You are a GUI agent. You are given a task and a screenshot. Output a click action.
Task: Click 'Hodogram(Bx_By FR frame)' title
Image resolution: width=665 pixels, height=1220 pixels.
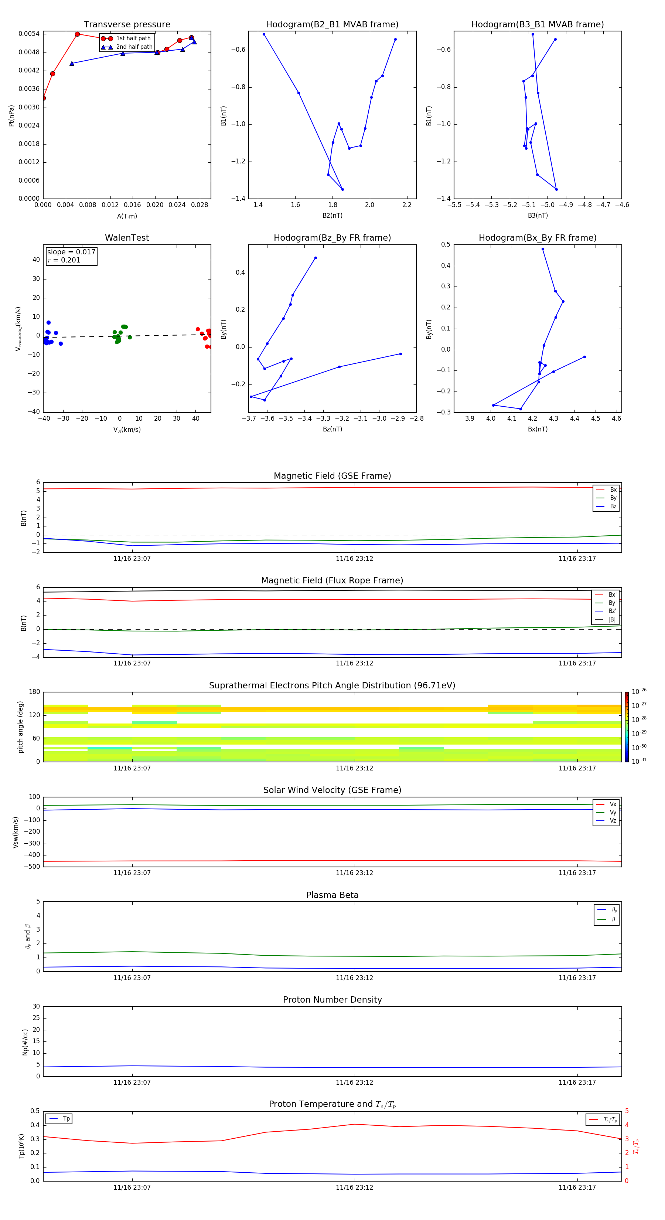538,238
